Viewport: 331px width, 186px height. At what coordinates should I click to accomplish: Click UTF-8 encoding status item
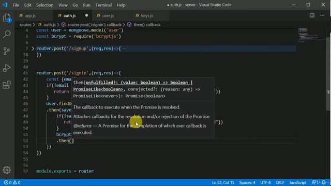pyautogui.click(x=265, y=182)
